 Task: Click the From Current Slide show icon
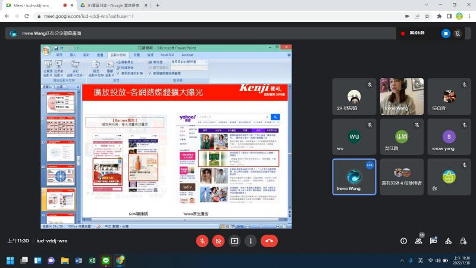click(58, 68)
